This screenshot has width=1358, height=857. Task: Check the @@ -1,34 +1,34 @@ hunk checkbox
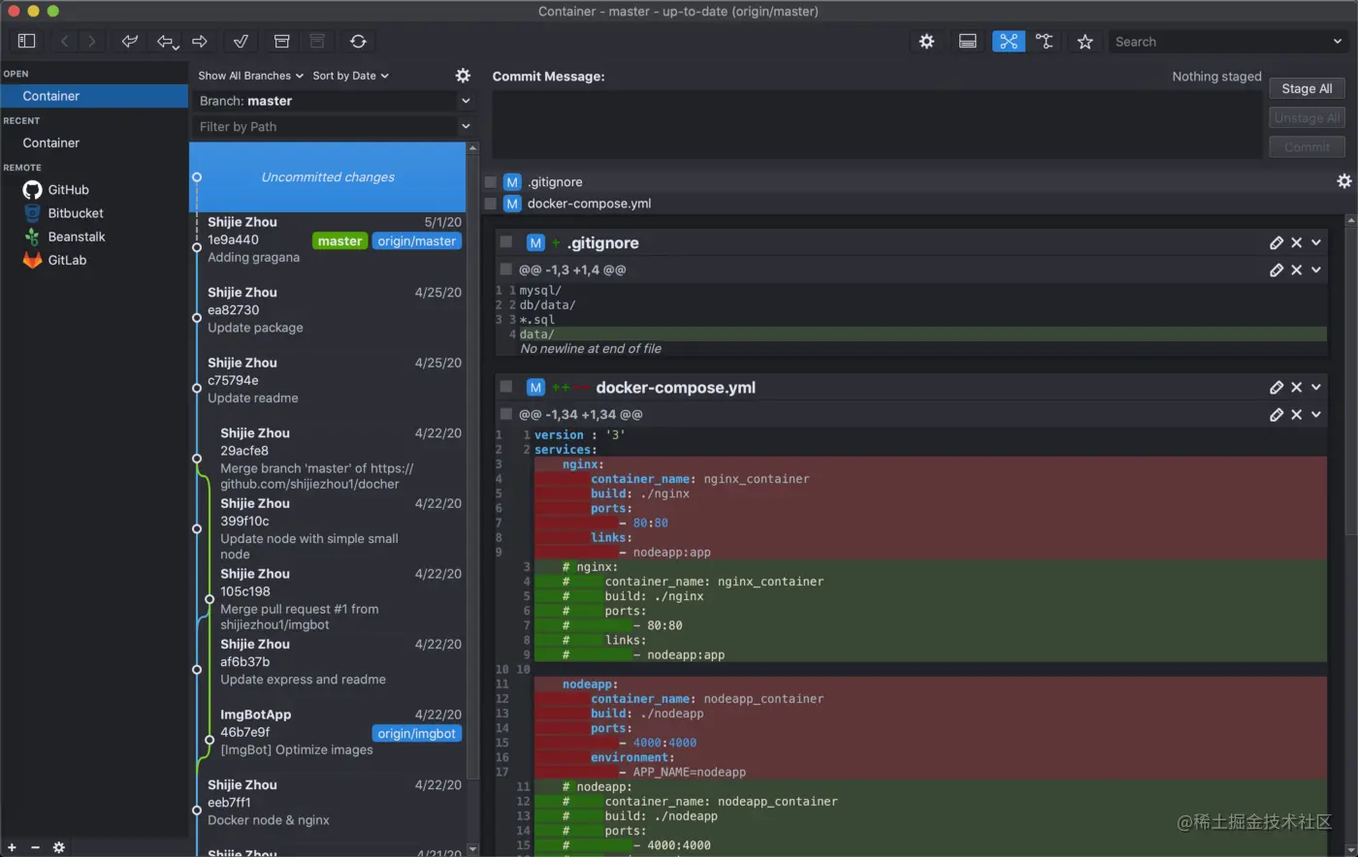point(505,413)
